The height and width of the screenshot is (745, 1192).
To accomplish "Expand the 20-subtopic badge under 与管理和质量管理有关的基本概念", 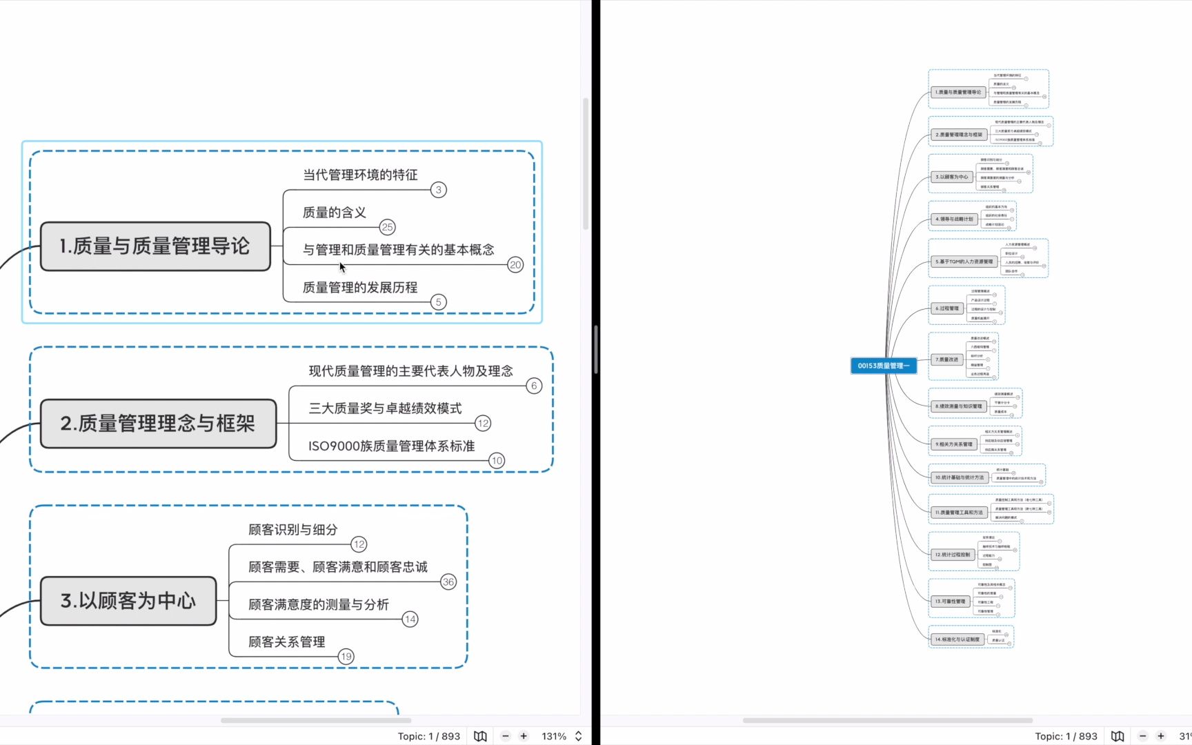I will tap(515, 265).
